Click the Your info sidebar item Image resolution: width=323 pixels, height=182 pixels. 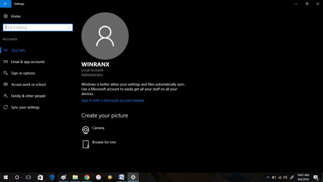(18, 51)
